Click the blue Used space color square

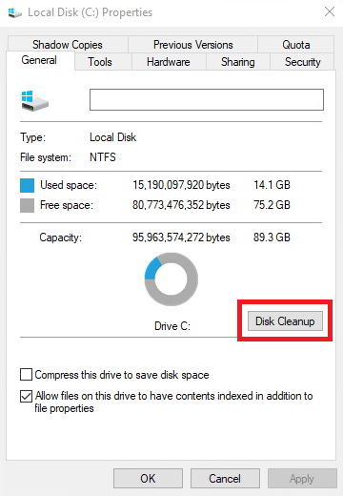tap(27, 185)
